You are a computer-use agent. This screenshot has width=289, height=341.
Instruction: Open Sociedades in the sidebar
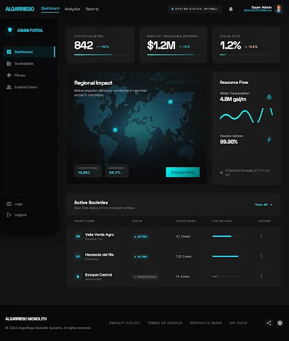click(29, 63)
